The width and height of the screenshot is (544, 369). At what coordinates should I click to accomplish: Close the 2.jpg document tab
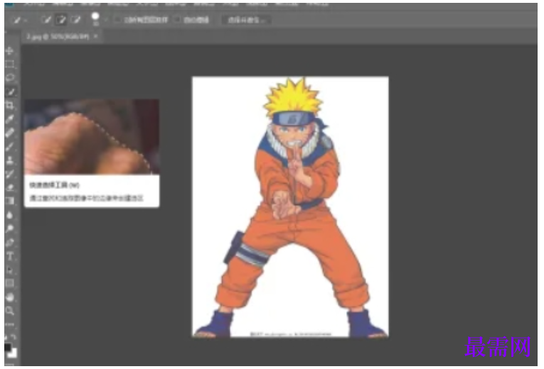96,36
